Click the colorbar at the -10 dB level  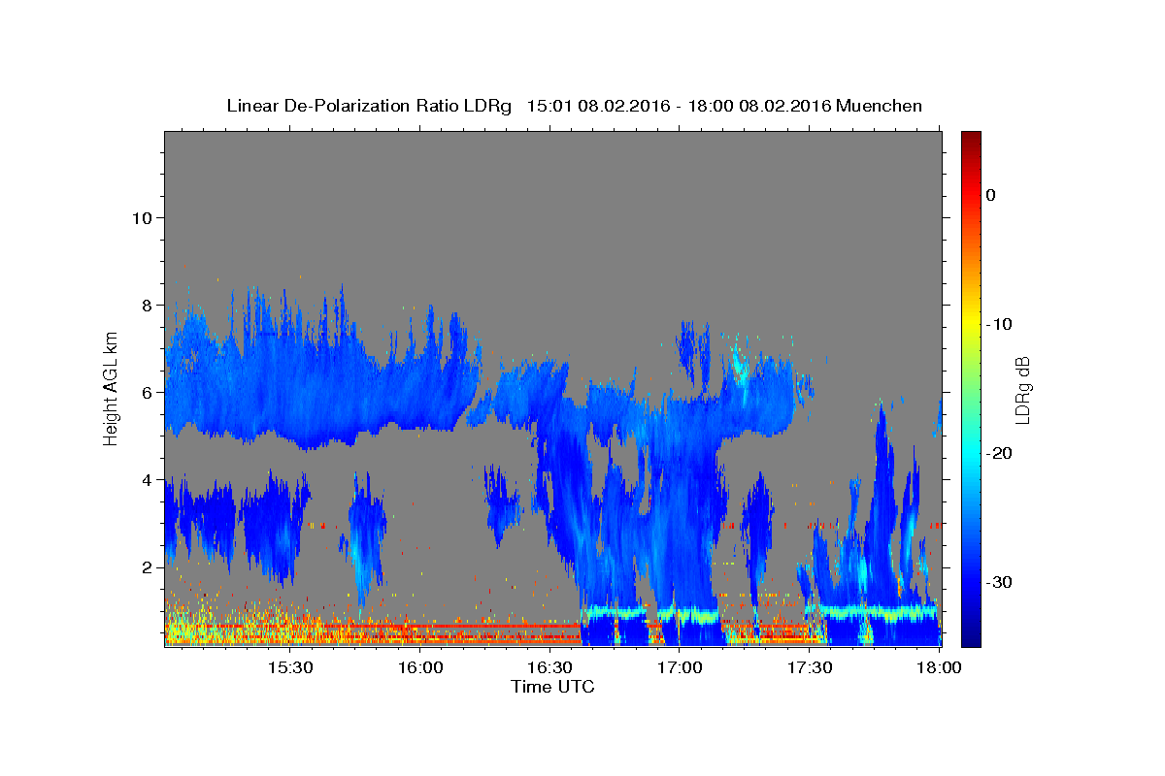(971, 324)
